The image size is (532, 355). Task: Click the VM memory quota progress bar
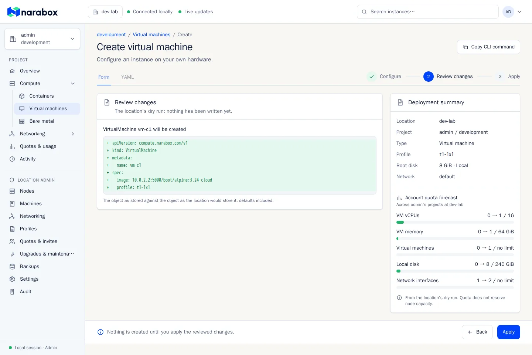click(455, 239)
